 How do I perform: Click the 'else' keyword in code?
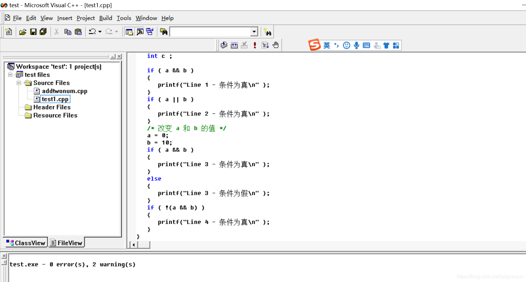pyautogui.click(x=154, y=179)
